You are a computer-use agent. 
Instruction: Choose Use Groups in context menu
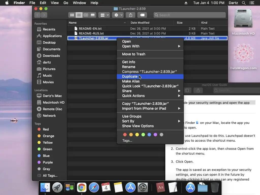pyautogui.click(x=150, y=116)
